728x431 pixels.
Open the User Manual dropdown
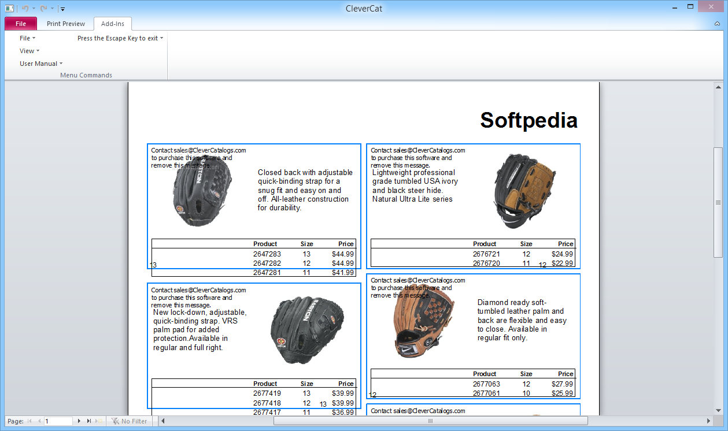pos(41,64)
